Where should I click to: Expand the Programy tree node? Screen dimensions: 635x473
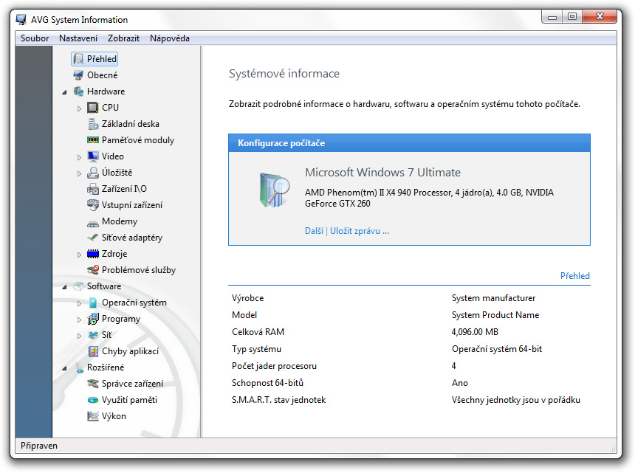coord(80,320)
